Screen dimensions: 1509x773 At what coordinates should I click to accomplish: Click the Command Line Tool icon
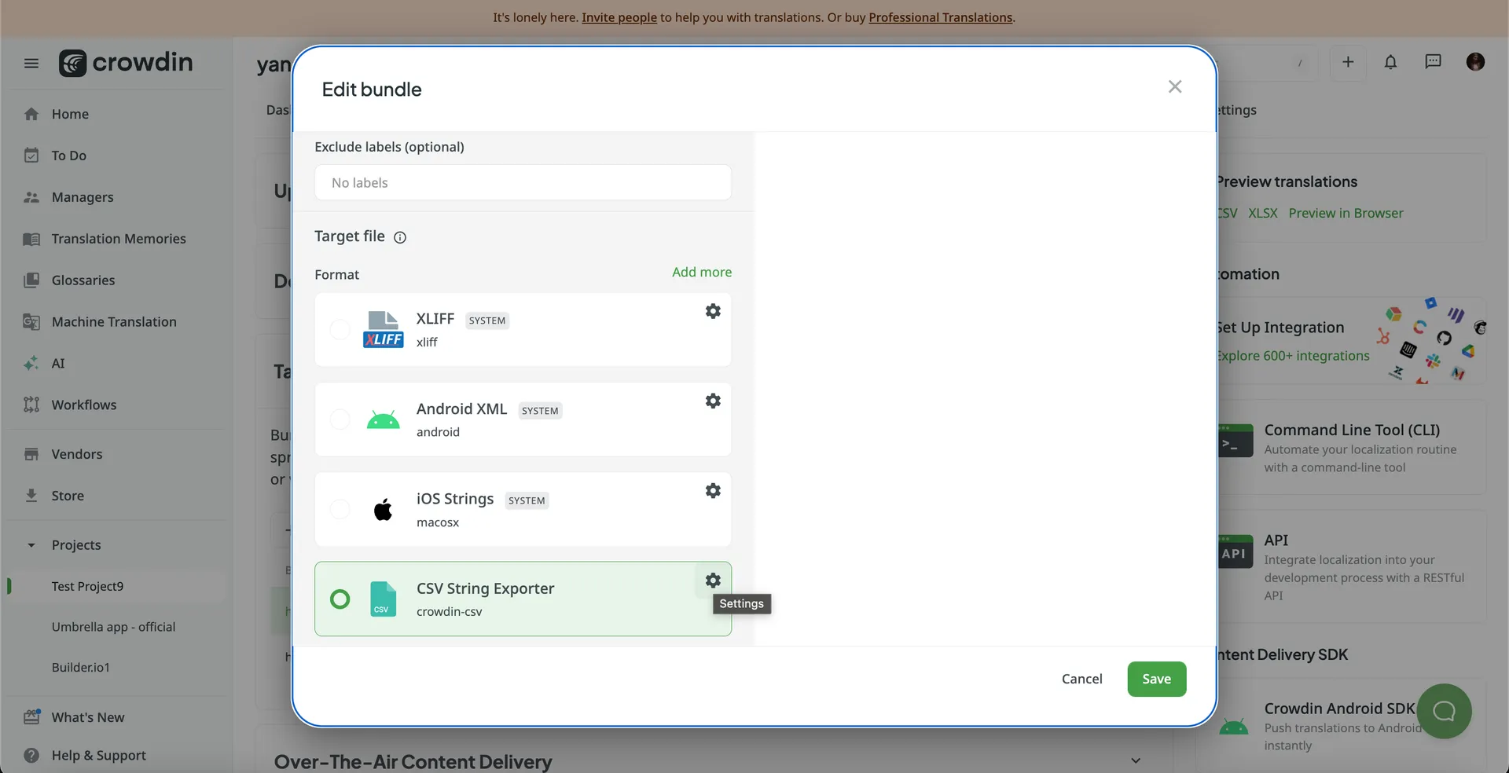(x=1235, y=441)
